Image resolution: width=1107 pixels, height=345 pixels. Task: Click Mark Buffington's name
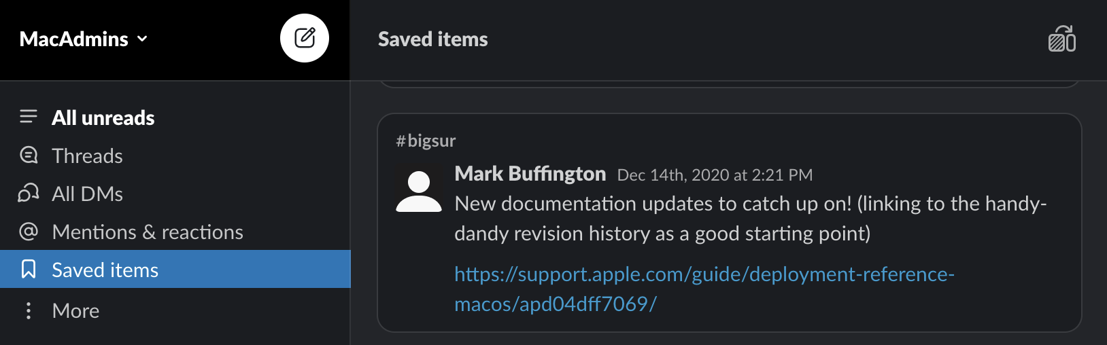[530, 174]
